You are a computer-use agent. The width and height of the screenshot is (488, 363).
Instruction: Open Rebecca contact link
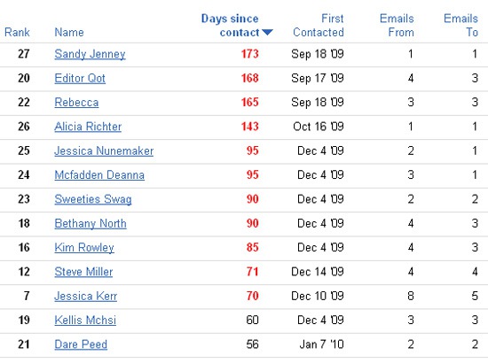click(x=76, y=103)
